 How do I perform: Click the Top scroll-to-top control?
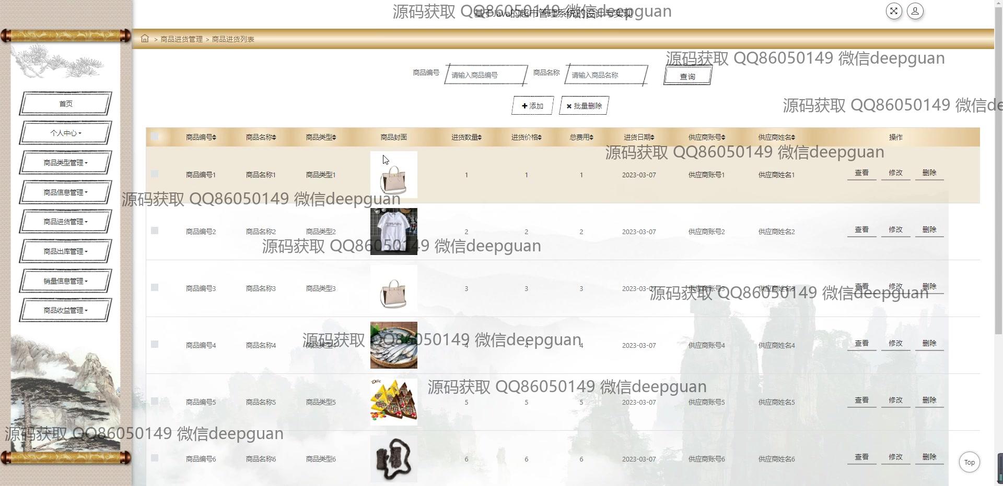pos(970,462)
